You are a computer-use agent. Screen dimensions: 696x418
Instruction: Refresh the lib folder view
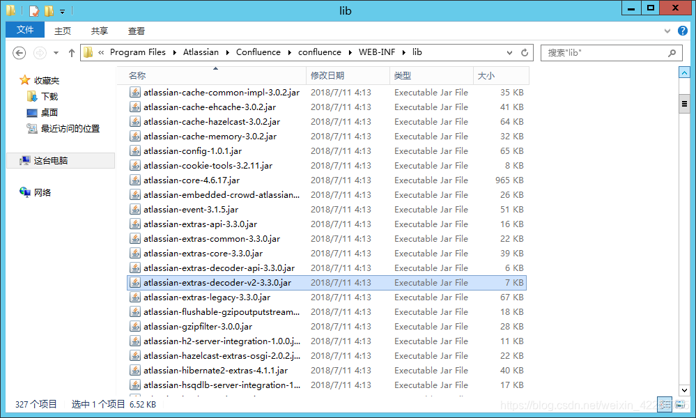pyautogui.click(x=525, y=53)
